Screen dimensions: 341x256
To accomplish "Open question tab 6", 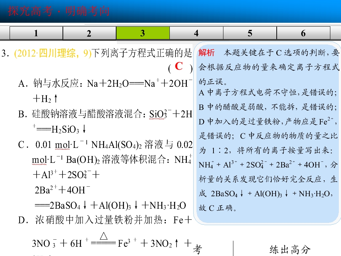I will pos(303,33).
